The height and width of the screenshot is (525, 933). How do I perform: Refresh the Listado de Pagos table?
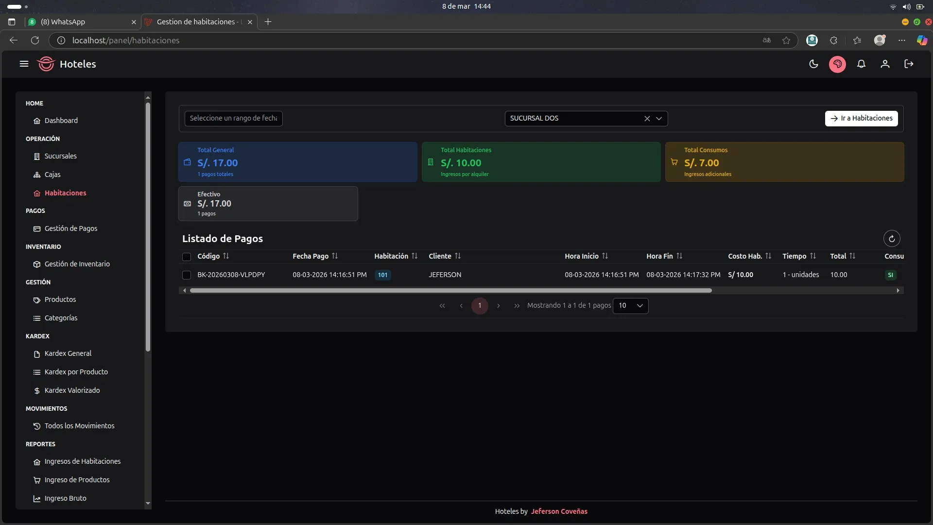892,239
